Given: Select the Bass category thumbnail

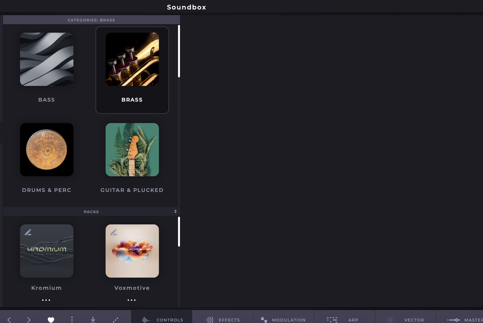Looking at the screenshot, I should [x=47, y=59].
